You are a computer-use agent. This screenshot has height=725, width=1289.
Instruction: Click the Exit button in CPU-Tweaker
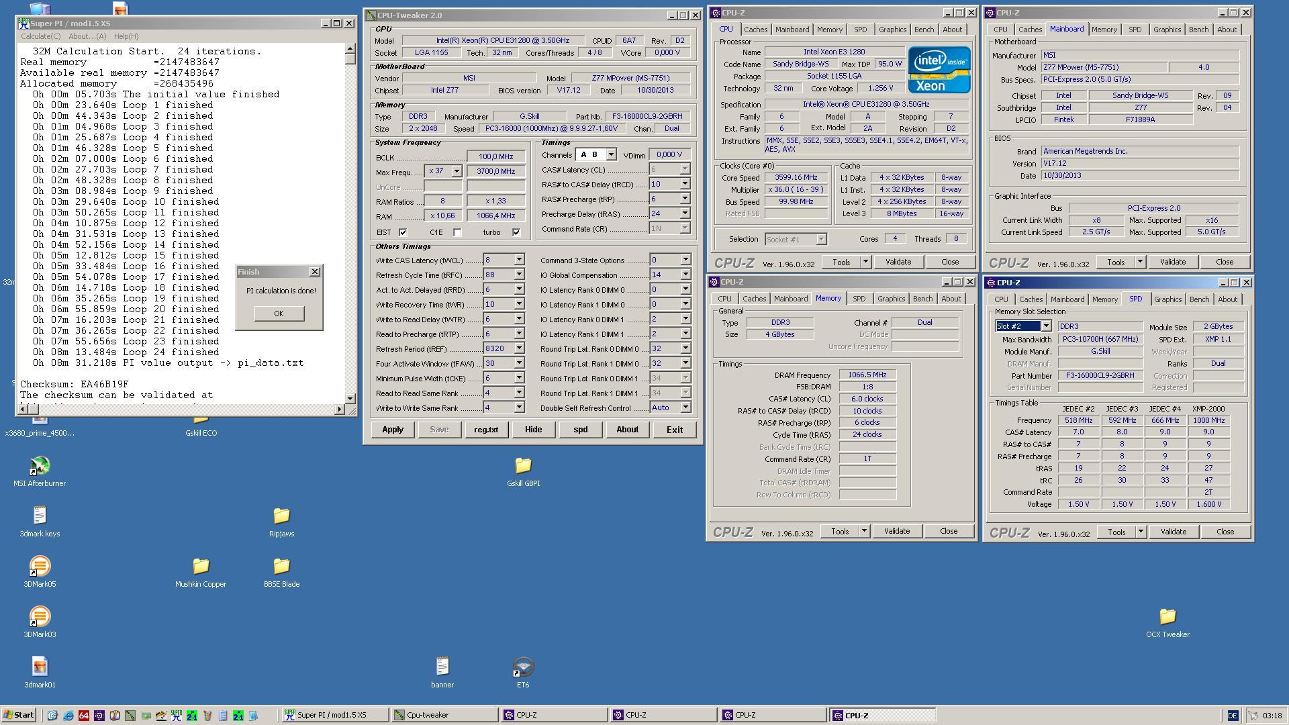coord(674,430)
